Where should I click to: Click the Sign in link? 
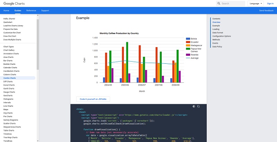click(x=270, y=3)
